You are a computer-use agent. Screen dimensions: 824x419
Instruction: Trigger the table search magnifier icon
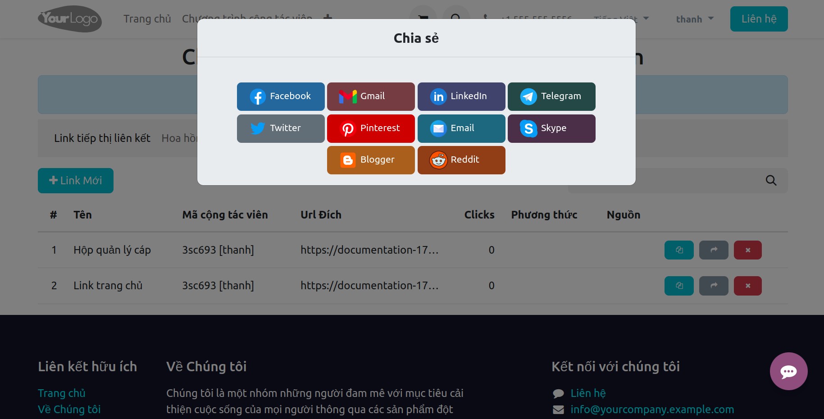[x=771, y=180]
